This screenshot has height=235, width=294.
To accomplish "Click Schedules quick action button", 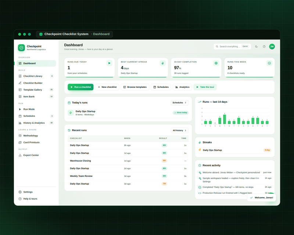I will [161, 87].
